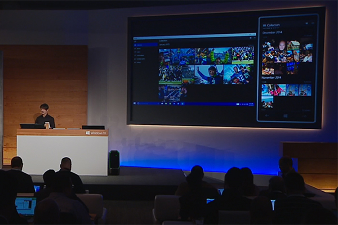Select the highlighted Collection item in sidebar
The height and width of the screenshot is (225, 338).
point(146,45)
